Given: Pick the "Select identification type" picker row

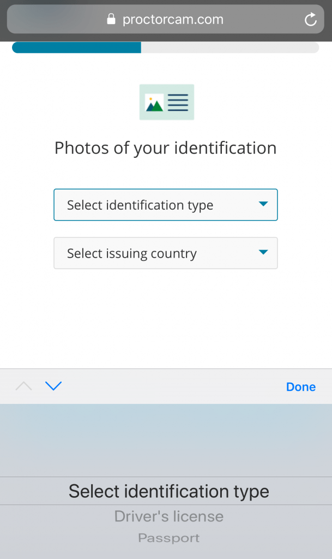Looking at the screenshot, I should (x=168, y=491).
